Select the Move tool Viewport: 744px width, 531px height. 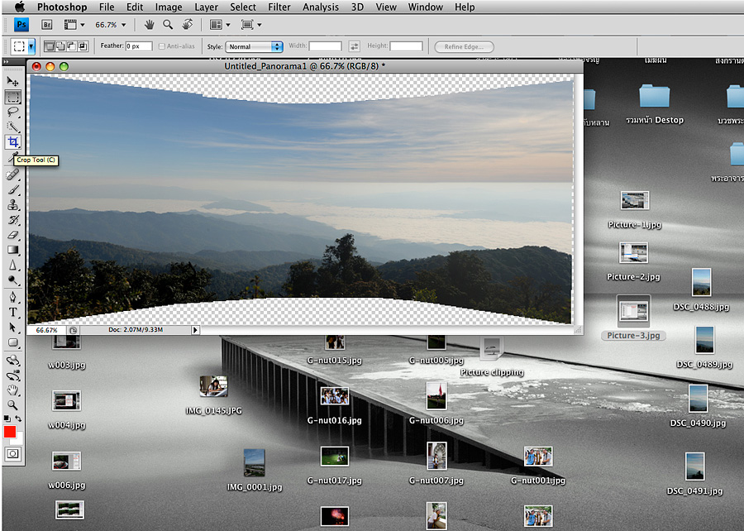point(13,81)
